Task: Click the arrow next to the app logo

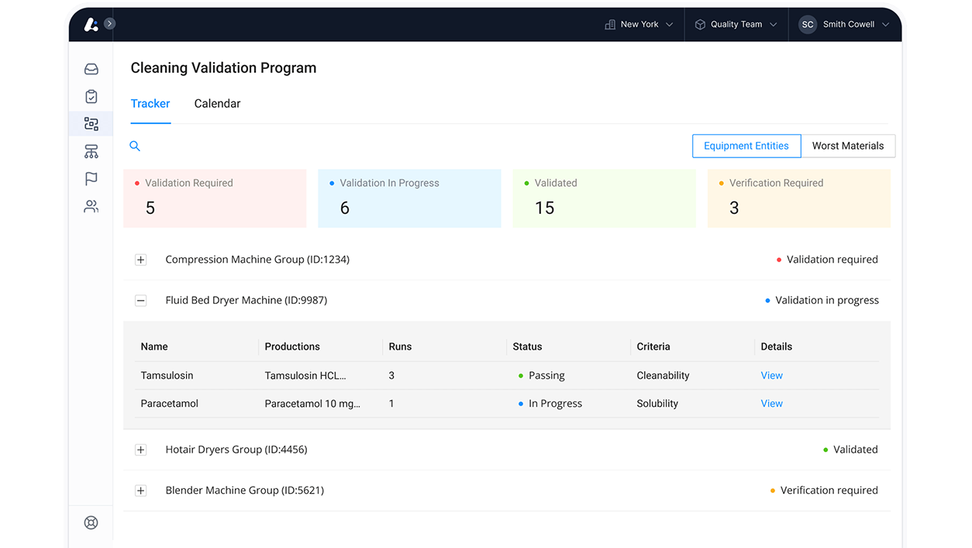Action: [109, 23]
